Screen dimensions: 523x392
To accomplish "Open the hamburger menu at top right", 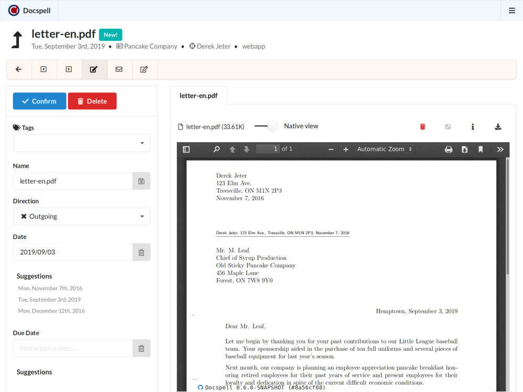I will [x=512, y=10].
